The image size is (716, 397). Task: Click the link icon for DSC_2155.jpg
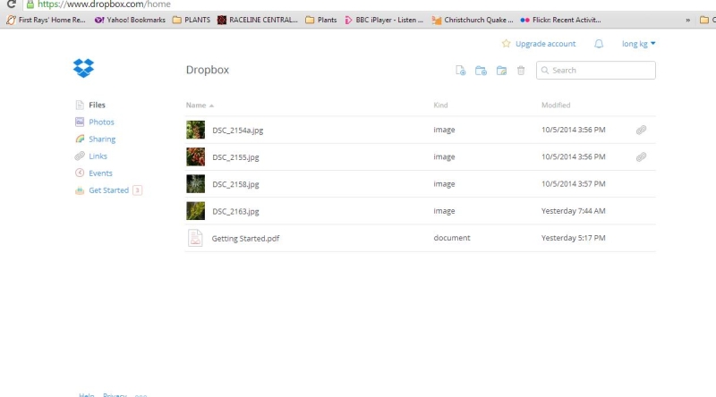pos(641,157)
